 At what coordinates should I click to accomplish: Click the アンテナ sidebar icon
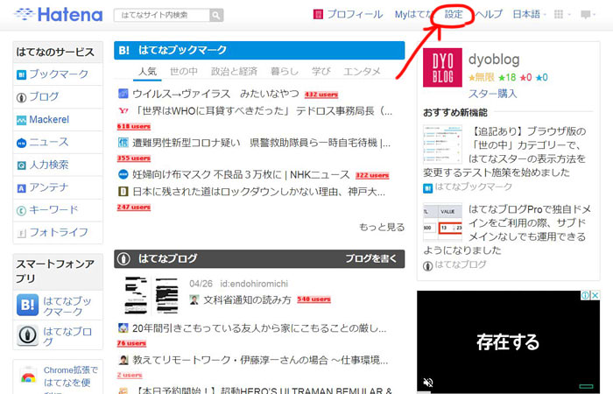(x=21, y=188)
